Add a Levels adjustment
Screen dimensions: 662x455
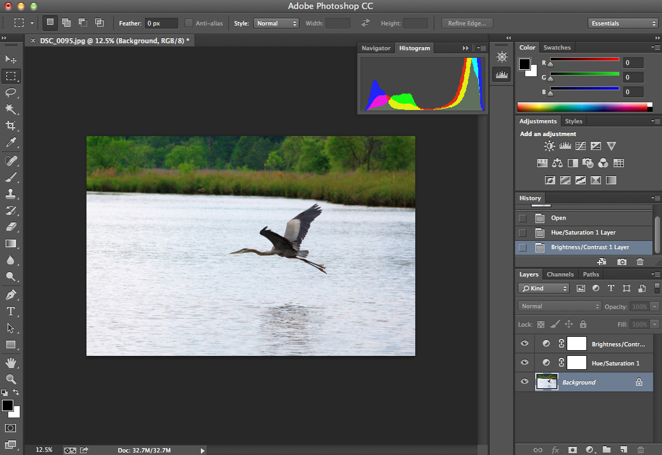[565, 146]
